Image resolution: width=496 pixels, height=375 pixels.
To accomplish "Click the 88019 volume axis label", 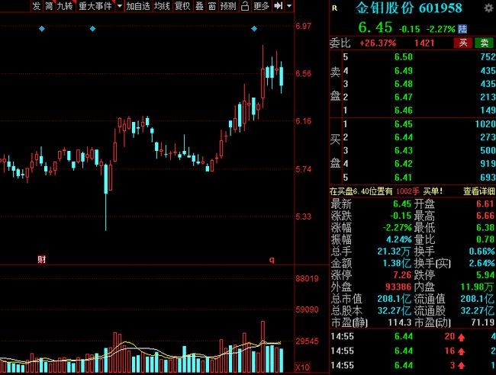I will [307, 279].
